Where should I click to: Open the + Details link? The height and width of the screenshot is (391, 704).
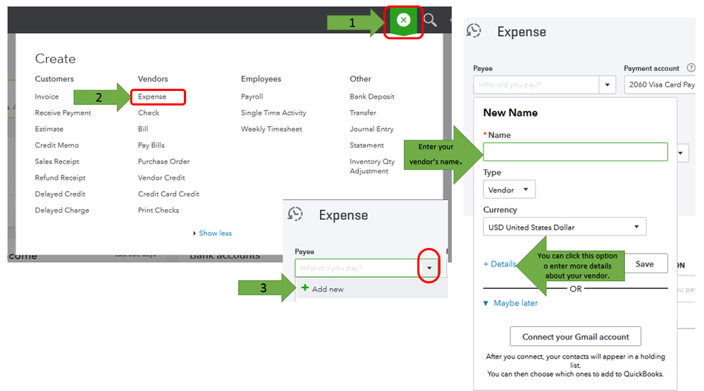click(x=499, y=264)
